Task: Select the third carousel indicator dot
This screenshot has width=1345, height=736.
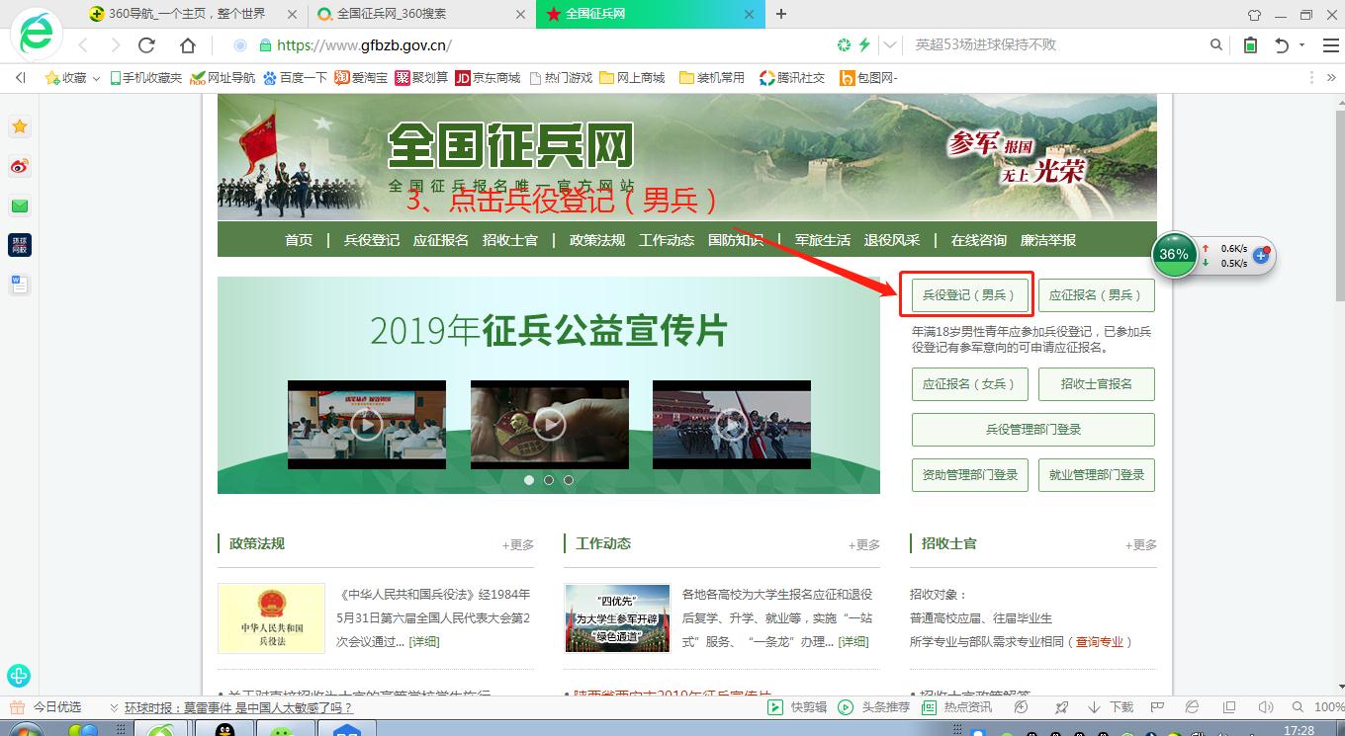Action: click(x=569, y=480)
